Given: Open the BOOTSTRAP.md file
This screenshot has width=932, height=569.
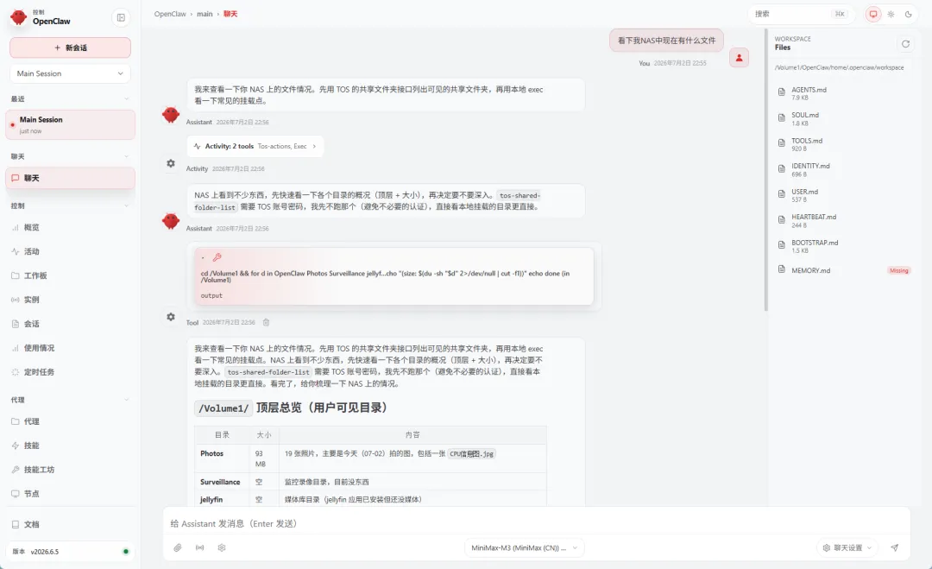Looking at the screenshot, I should pyautogui.click(x=844, y=246).
